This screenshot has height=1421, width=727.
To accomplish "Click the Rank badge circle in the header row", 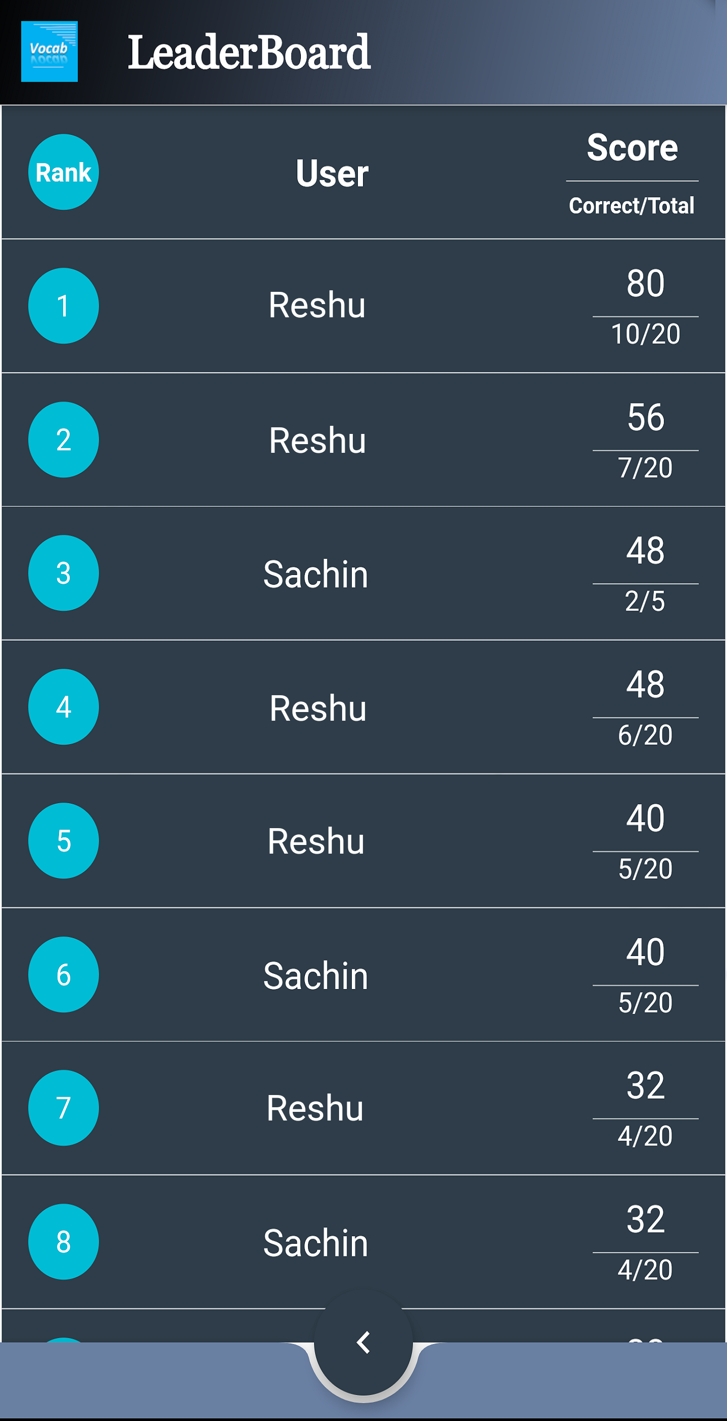I will click(63, 172).
